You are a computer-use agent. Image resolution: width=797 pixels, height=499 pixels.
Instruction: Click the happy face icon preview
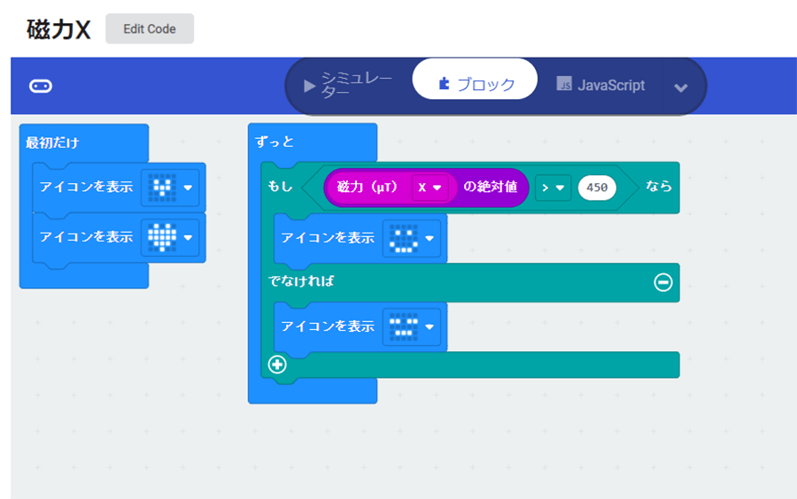[x=404, y=238]
